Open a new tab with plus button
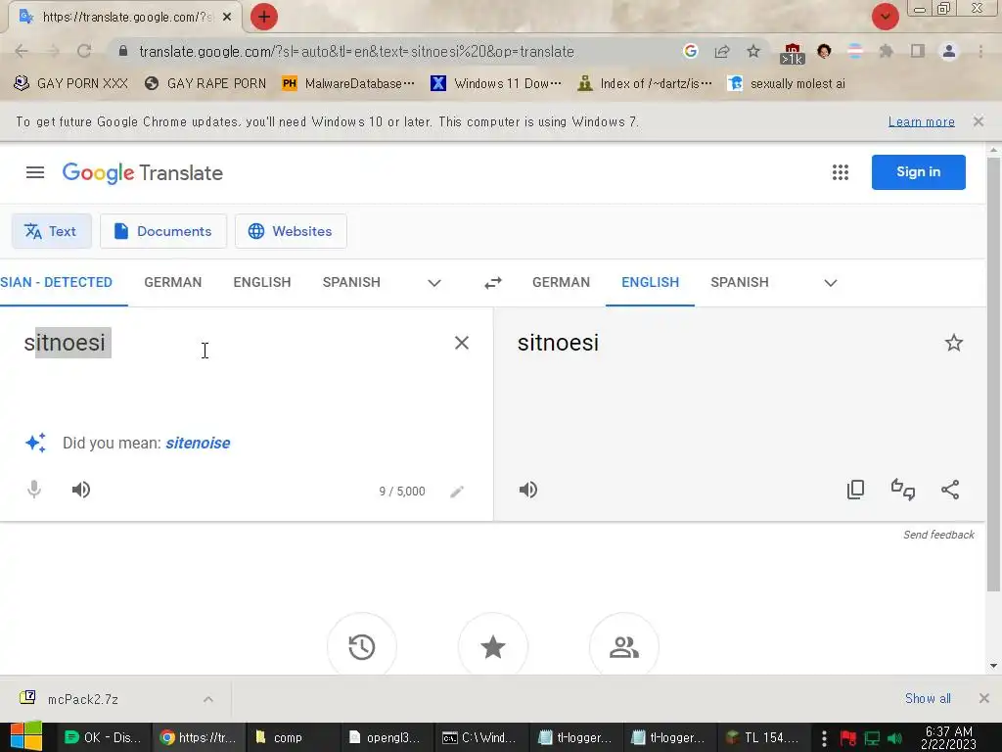 (264, 17)
